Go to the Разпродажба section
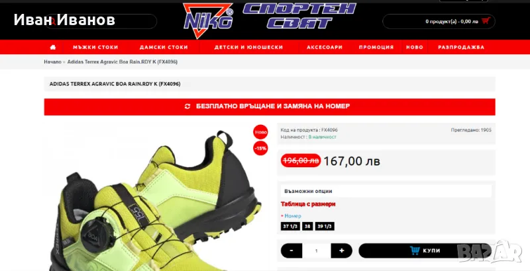 461,47
